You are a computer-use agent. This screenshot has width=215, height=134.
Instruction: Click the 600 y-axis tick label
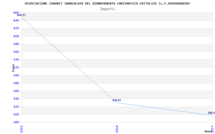16,36
